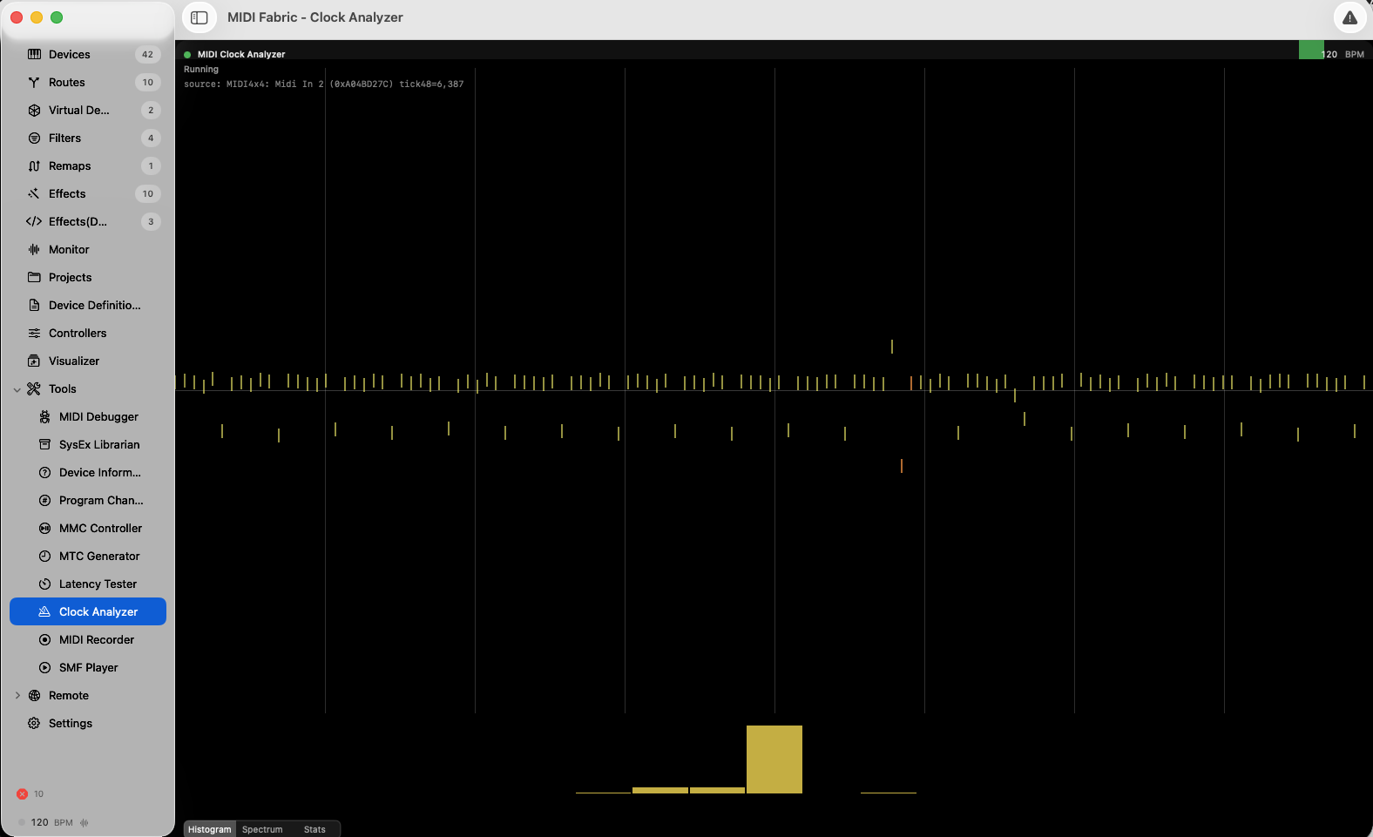Click the Filters icon in sidebar
The height and width of the screenshot is (837, 1373).
coord(34,138)
